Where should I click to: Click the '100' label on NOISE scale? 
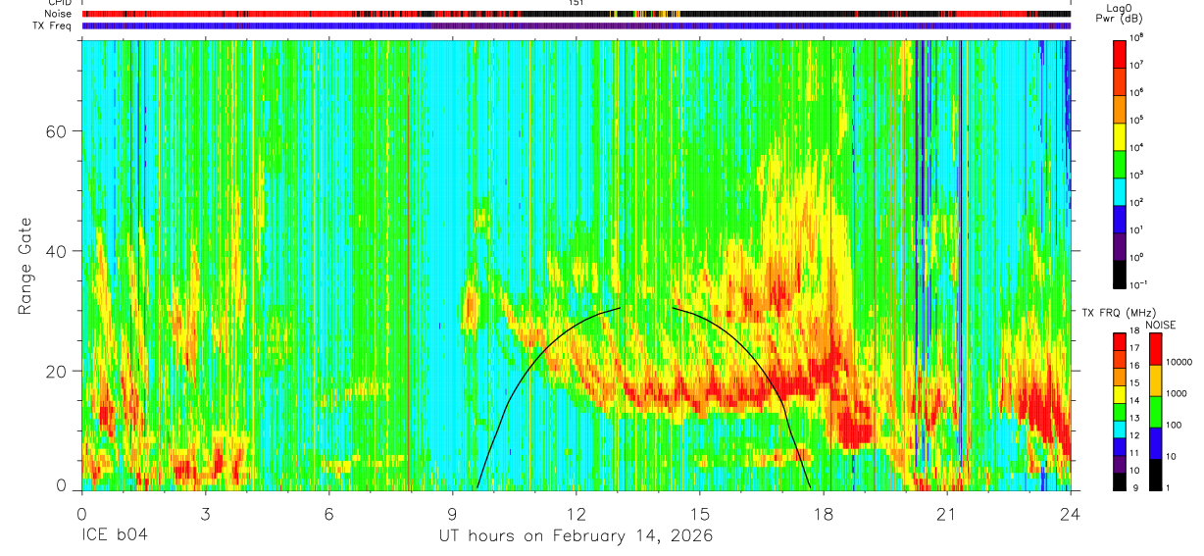point(1176,427)
